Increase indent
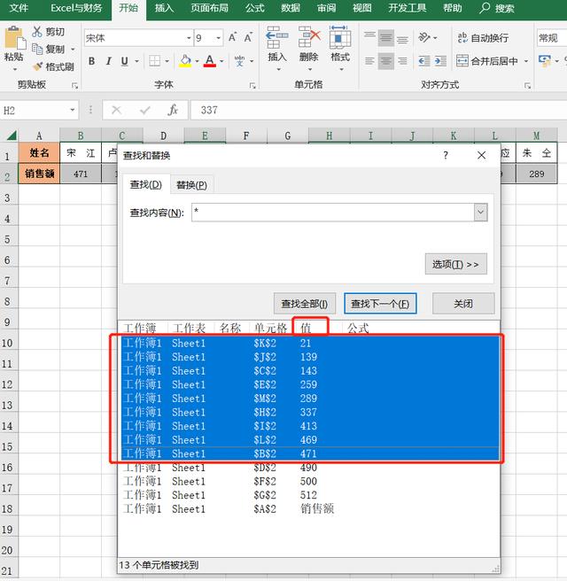 point(440,61)
